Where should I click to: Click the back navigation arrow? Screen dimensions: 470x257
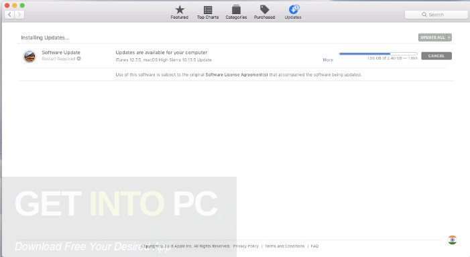[9, 14]
